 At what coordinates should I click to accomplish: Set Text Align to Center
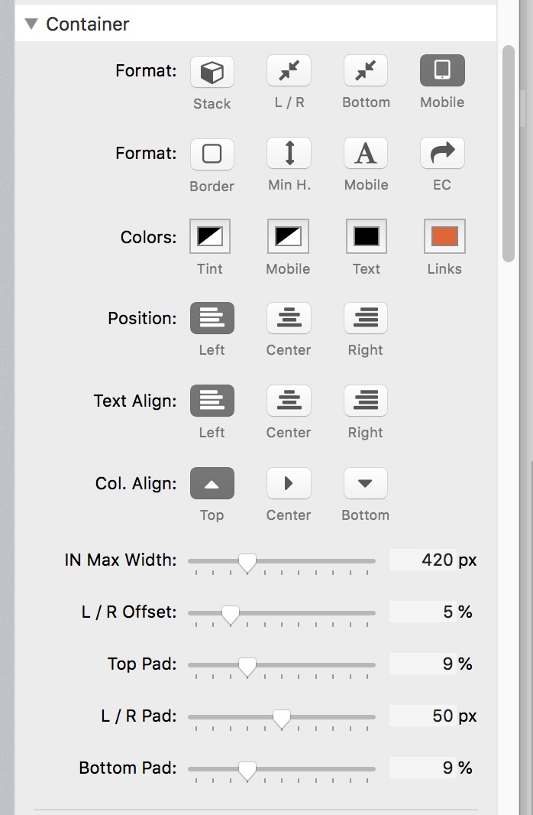pyautogui.click(x=289, y=401)
